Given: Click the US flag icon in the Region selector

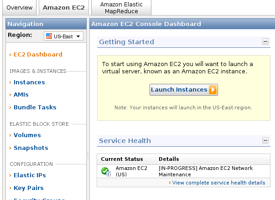Looking at the screenshot, I should tap(49, 36).
